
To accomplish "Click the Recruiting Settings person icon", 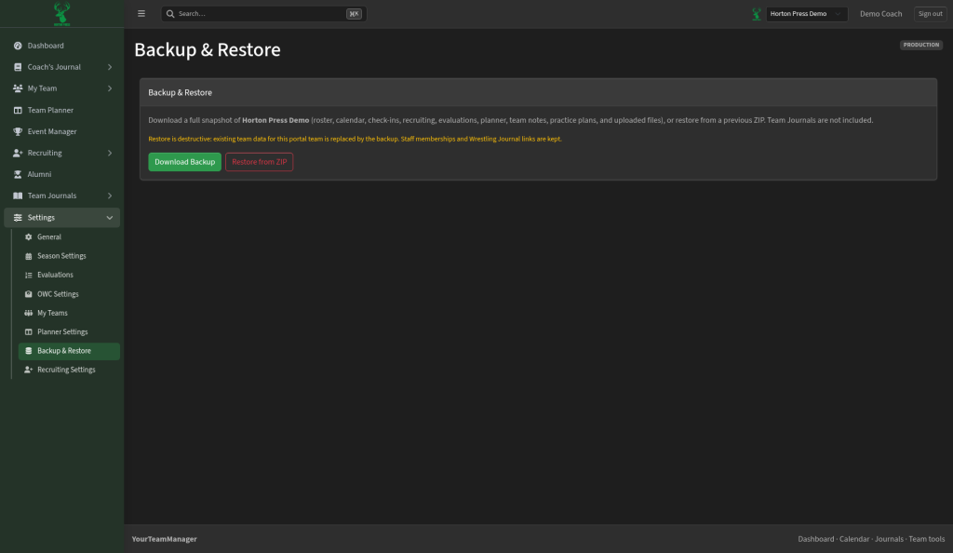I will 28,370.
